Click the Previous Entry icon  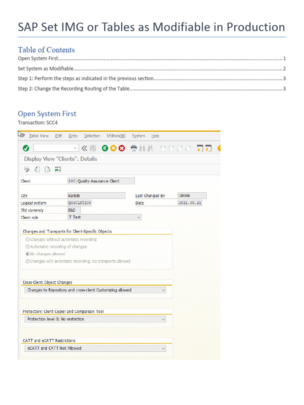(x=37, y=169)
